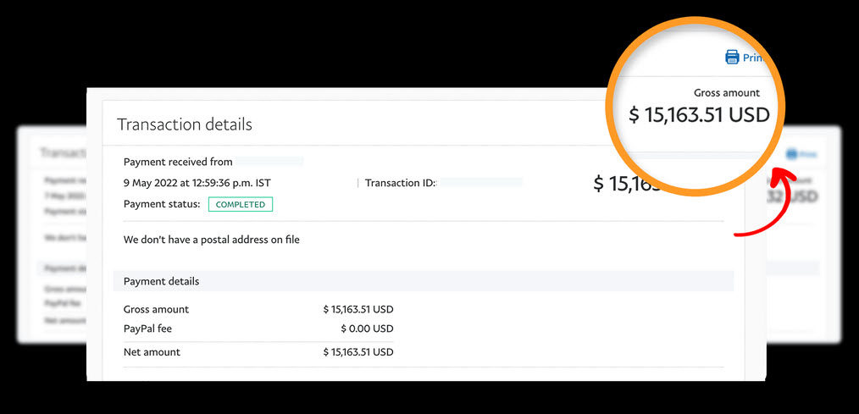Click the blurred transaction card on the left
The height and width of the screenshot is (414, 859).
click(53, 235)
